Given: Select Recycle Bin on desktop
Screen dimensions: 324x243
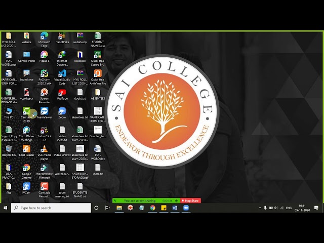Looking at the screenshot, I should (9, 151).
